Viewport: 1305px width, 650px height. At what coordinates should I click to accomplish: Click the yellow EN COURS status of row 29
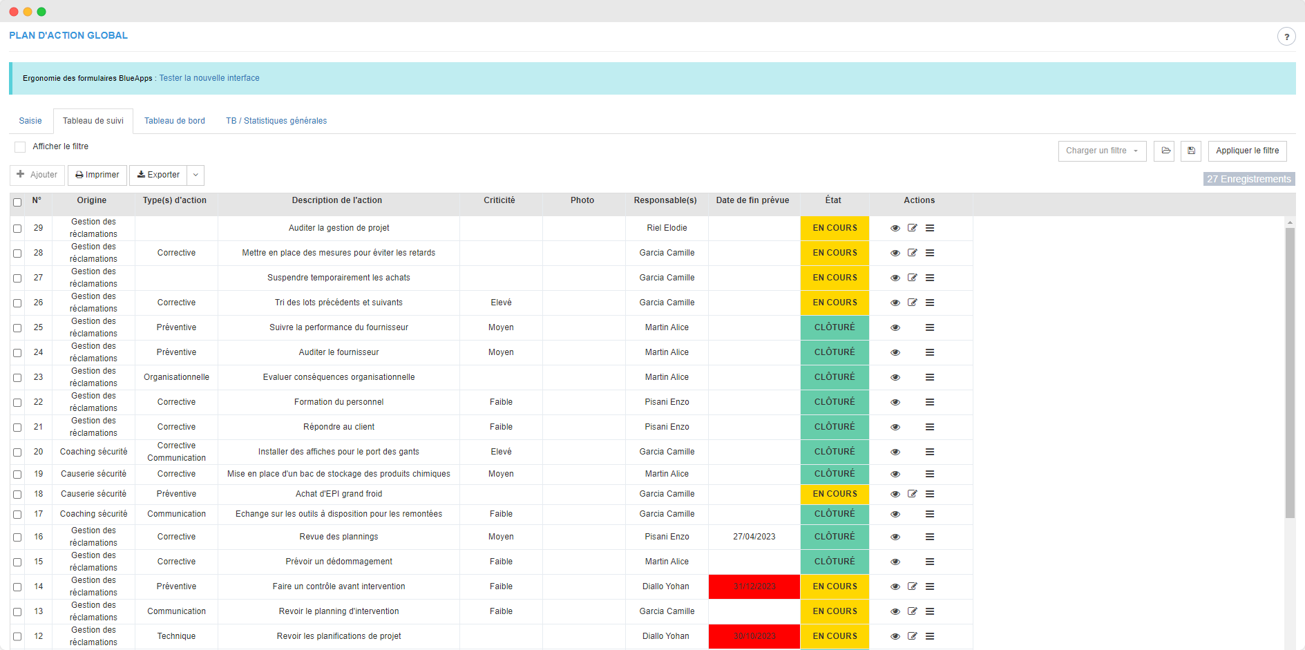835,228
